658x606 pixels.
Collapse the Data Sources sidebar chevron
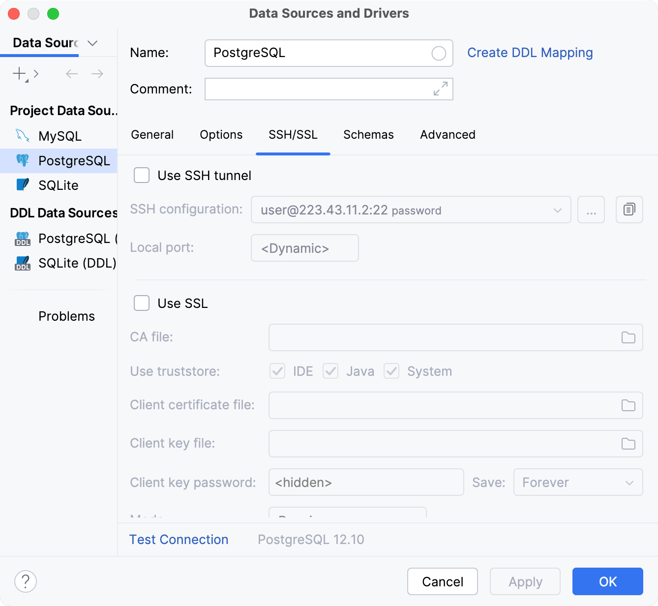pyautogui.click(x=92, y=43)
